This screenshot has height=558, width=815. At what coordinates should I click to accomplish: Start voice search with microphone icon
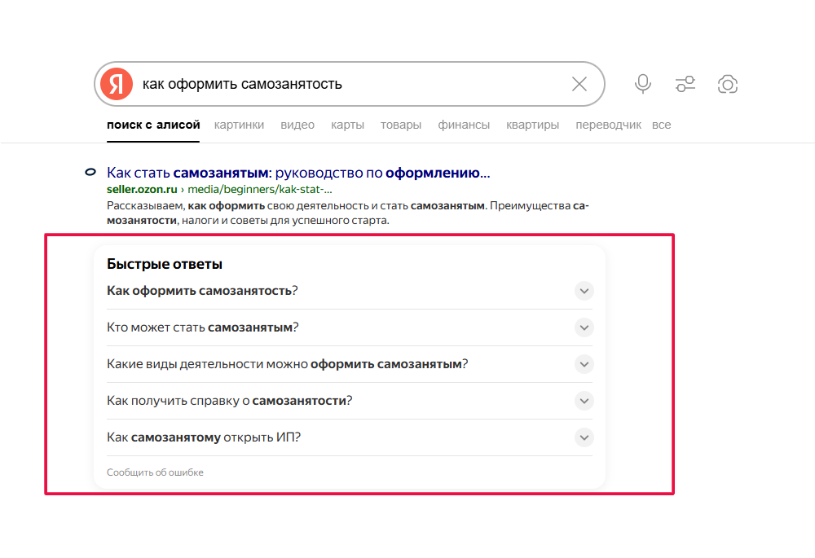pos(643,84)
